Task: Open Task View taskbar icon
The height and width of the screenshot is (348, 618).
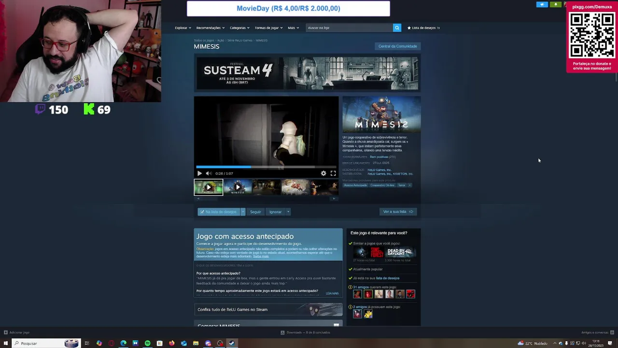Action: pos(87,343)
